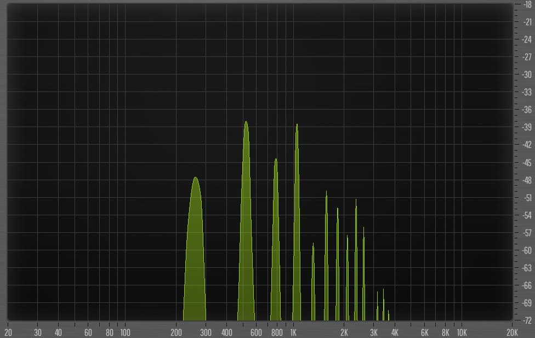This screenshot has height=338, width=535.
Task: Click the "6K" frequency axis label
Action: tap(425, 333)
